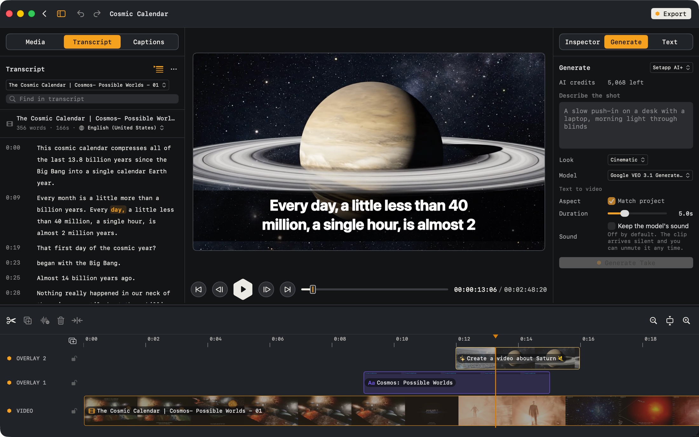The image size is (699, 437).
Task: Click the add track icon
Action: [72, 341]
